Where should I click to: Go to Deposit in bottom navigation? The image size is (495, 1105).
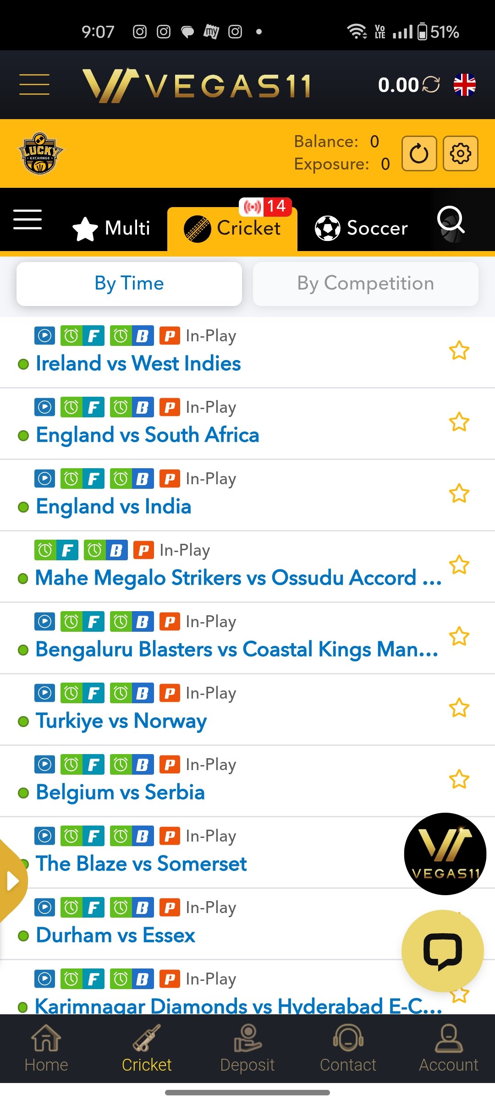coord(247,1049)
